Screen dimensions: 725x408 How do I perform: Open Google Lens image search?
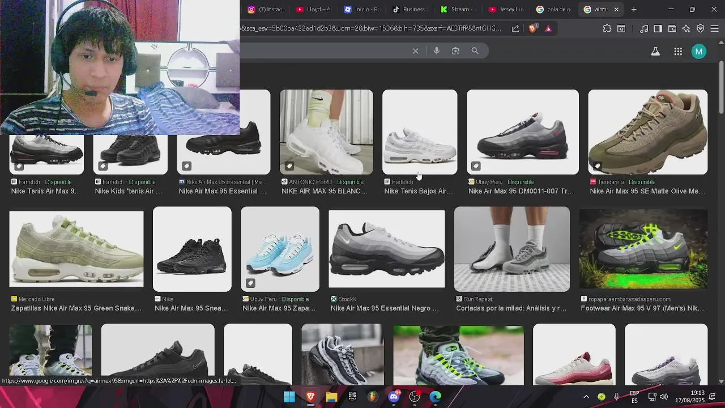[455, 51]
